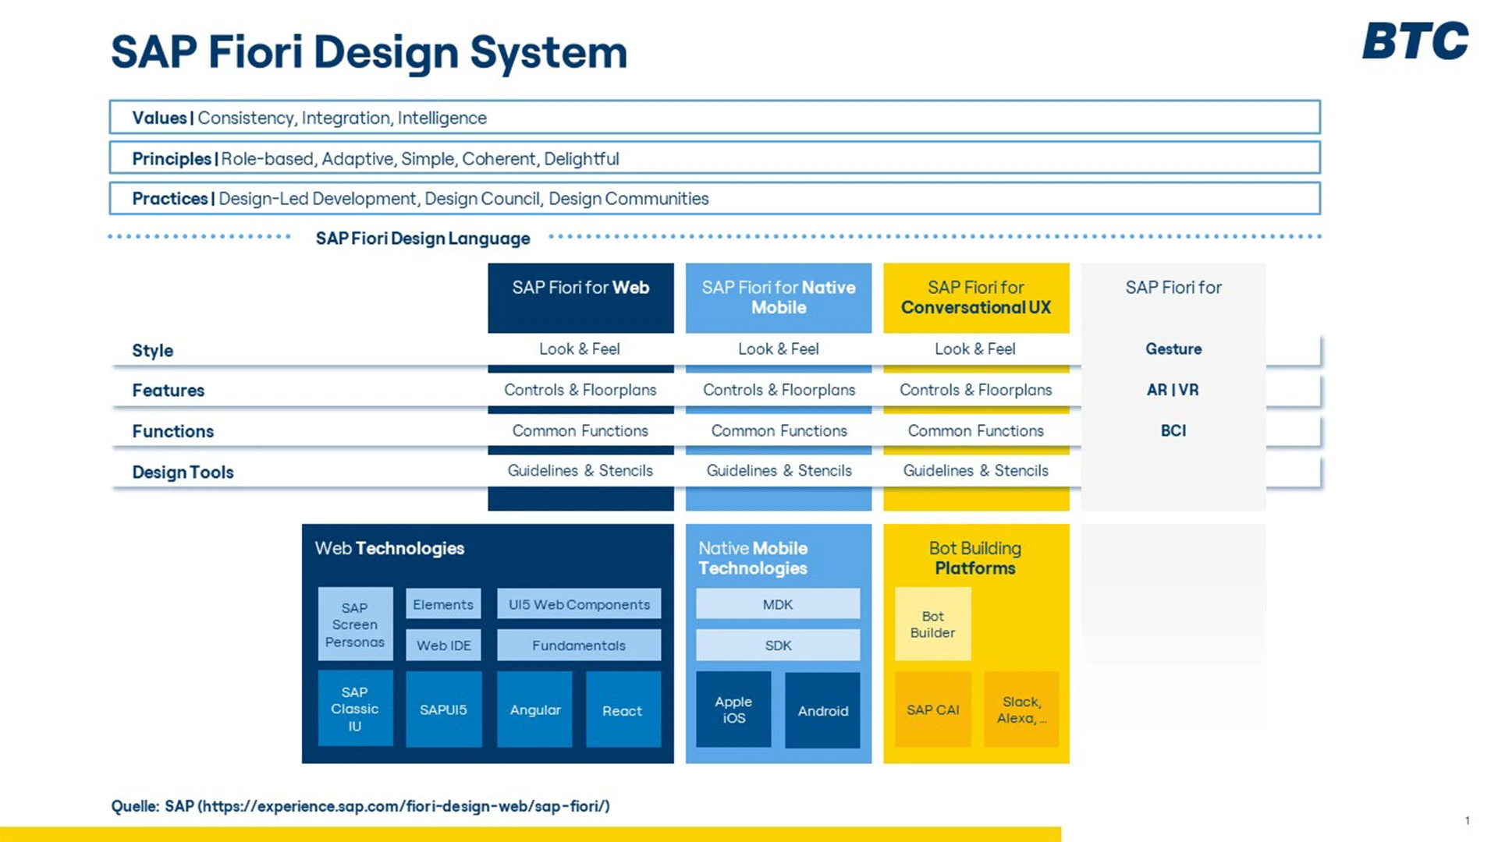Select the Values bar: Consistency, Integration, Intelligence
The image size is (1498, 842).
(715, 117)
